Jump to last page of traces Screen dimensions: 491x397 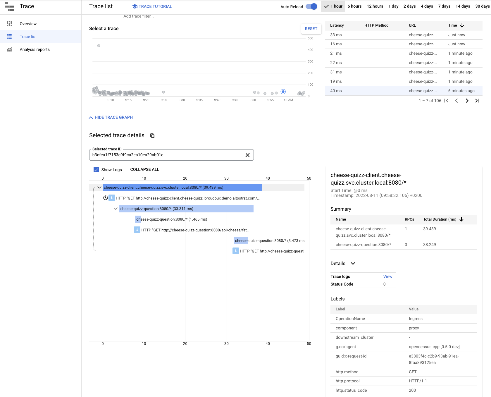pos(477,101)
